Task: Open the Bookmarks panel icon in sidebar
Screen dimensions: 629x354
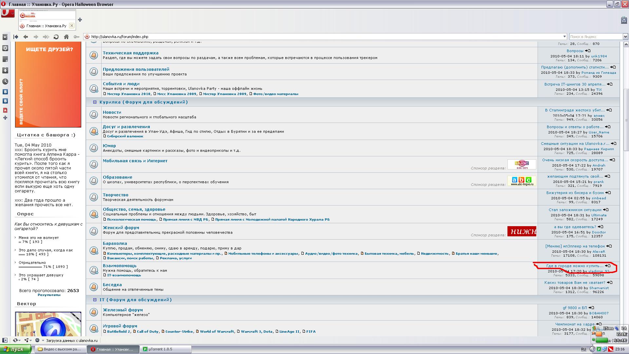Action: pos(5,37)
